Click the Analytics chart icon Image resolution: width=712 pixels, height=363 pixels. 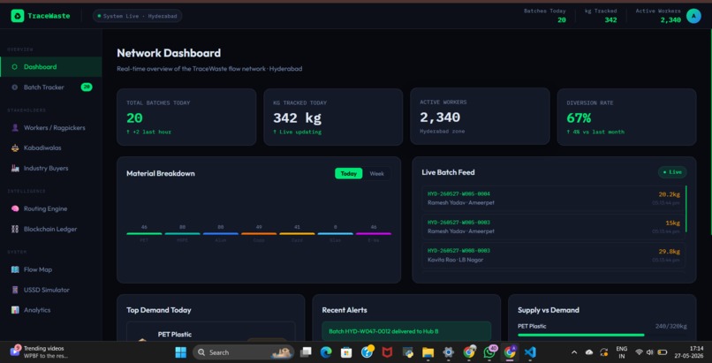point(15,310)
